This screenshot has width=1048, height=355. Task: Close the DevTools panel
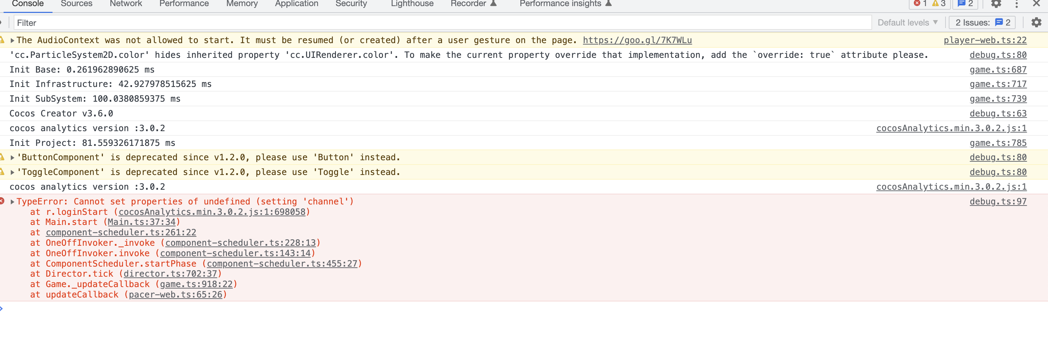pos(1036,4)
